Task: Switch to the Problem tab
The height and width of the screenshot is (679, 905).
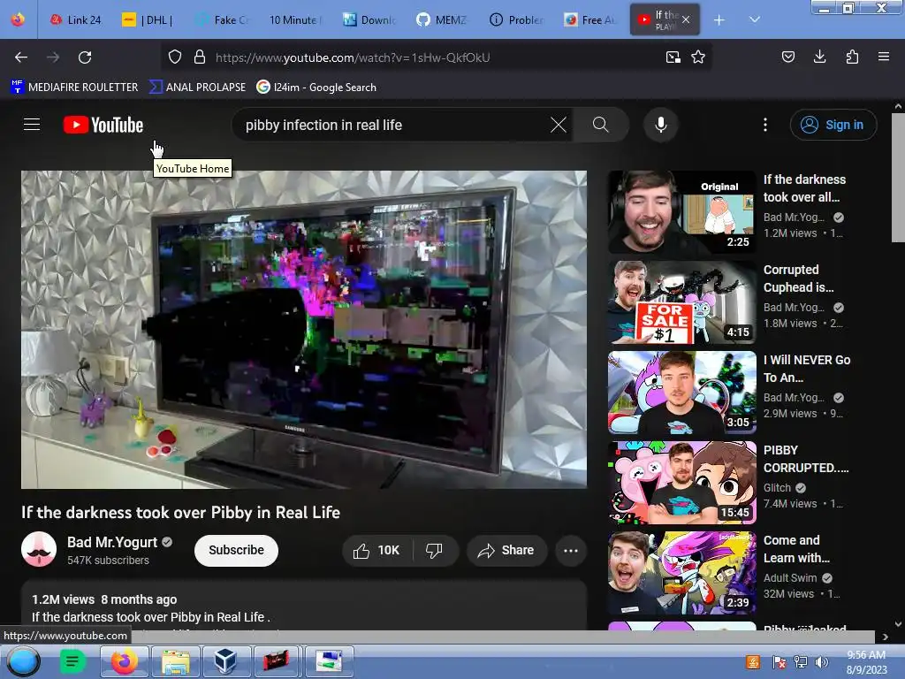Action: pos(515,20)
